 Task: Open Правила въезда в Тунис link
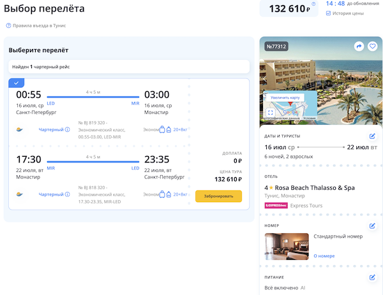tap(38, 25)
